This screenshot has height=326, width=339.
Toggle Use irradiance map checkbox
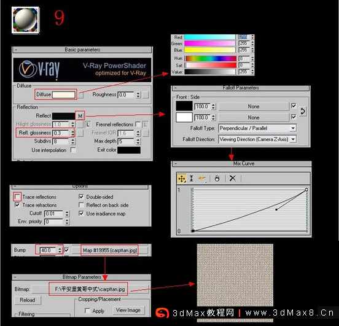click(81, 214)
